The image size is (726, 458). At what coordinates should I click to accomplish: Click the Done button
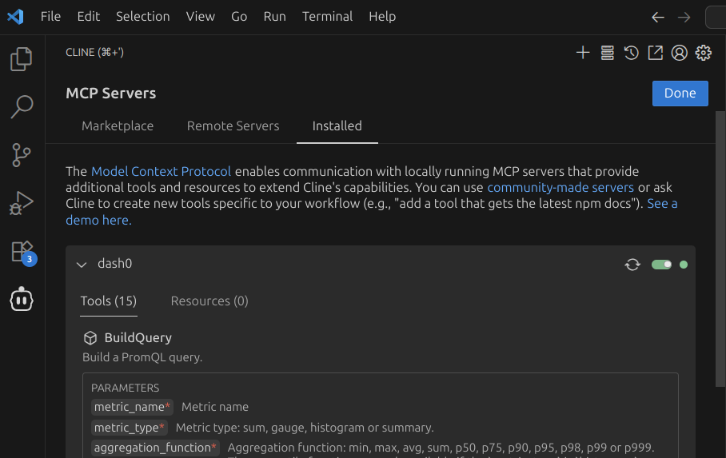680,93
